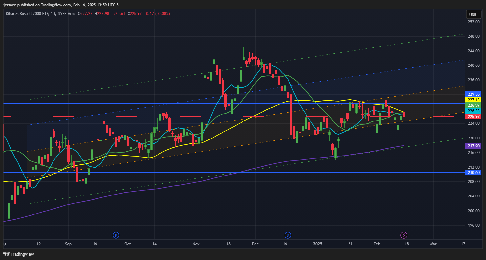The image size is (486, 260).
Task: Click the iShares Russell 2000 ETF title
Action: pos(28,14)
